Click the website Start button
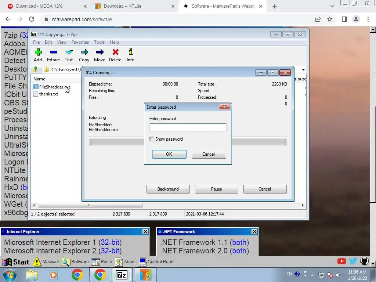Screen dimensions: 376x282 tap(16, 262)
